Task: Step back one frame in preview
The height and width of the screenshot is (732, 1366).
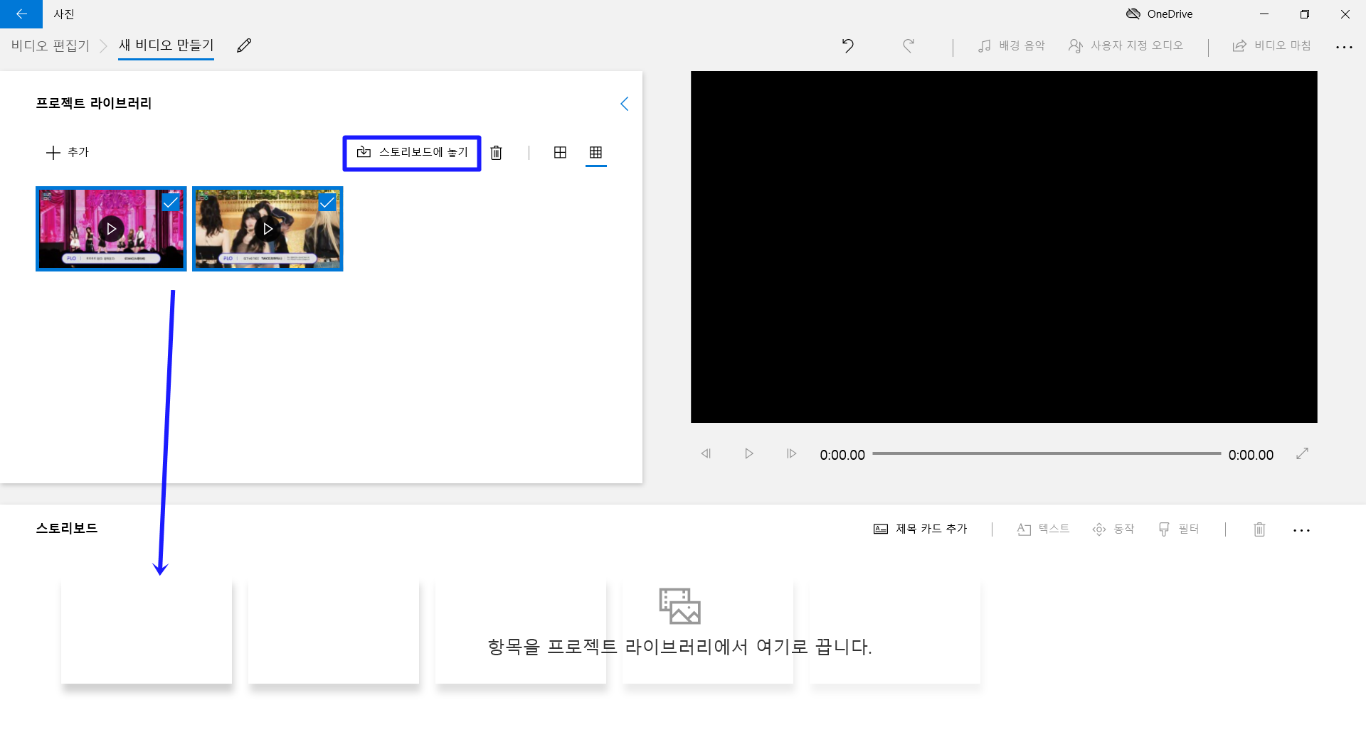Action: 706,453
